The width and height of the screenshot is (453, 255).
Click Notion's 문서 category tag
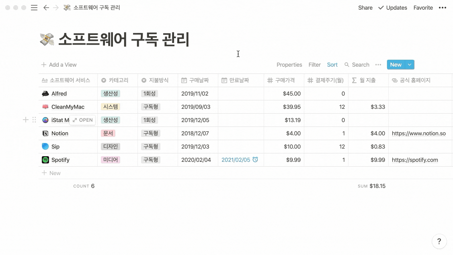point(108,133)
